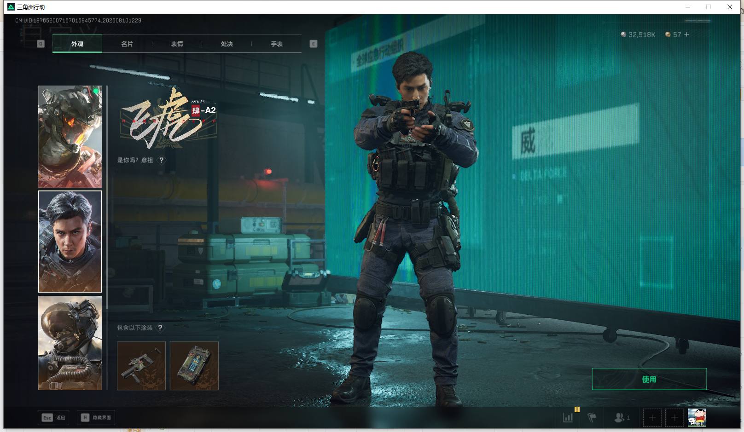Select the pilot helmet skin thumbnail
This screenshot has height=432, width=744.
point(70,343)
